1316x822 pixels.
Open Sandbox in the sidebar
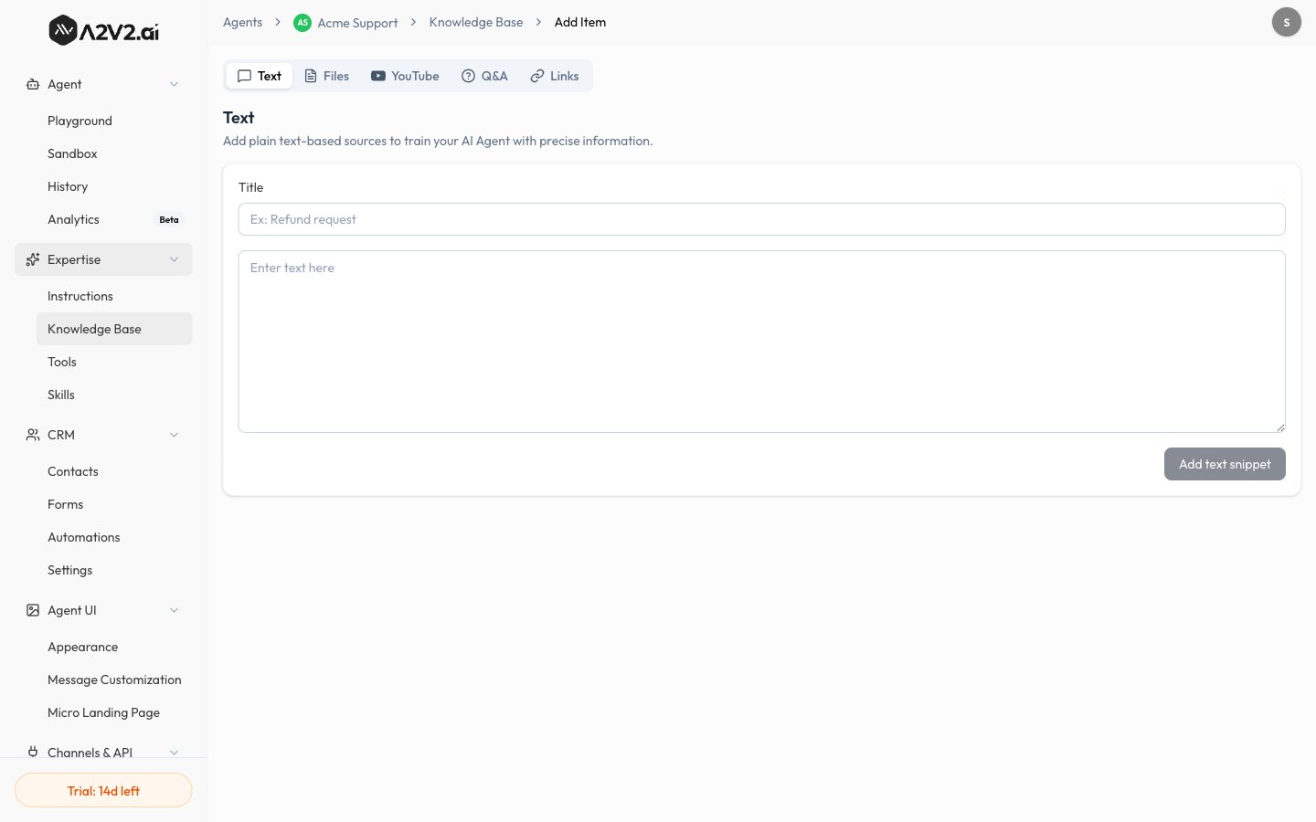114,153
